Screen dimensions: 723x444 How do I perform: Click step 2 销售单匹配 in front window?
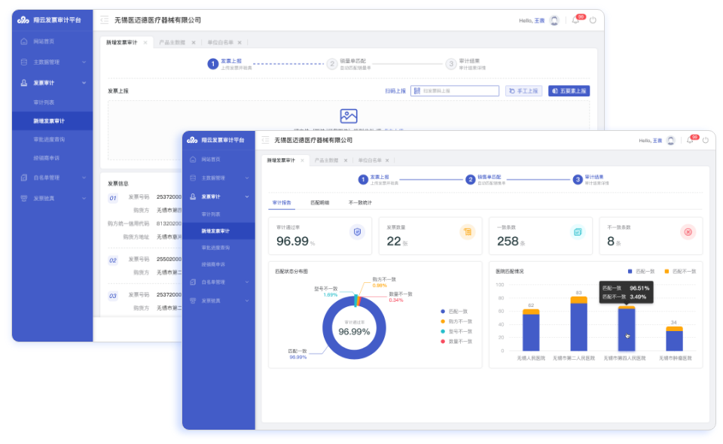pos(485,180)
